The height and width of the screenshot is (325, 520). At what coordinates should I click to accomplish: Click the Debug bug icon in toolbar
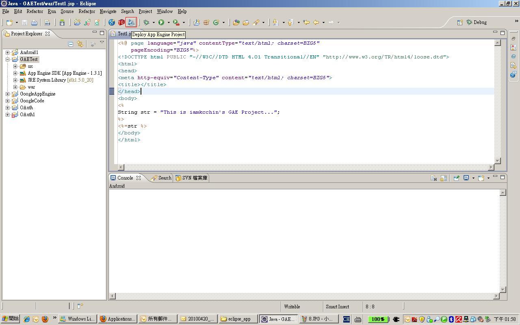[147, 22]
